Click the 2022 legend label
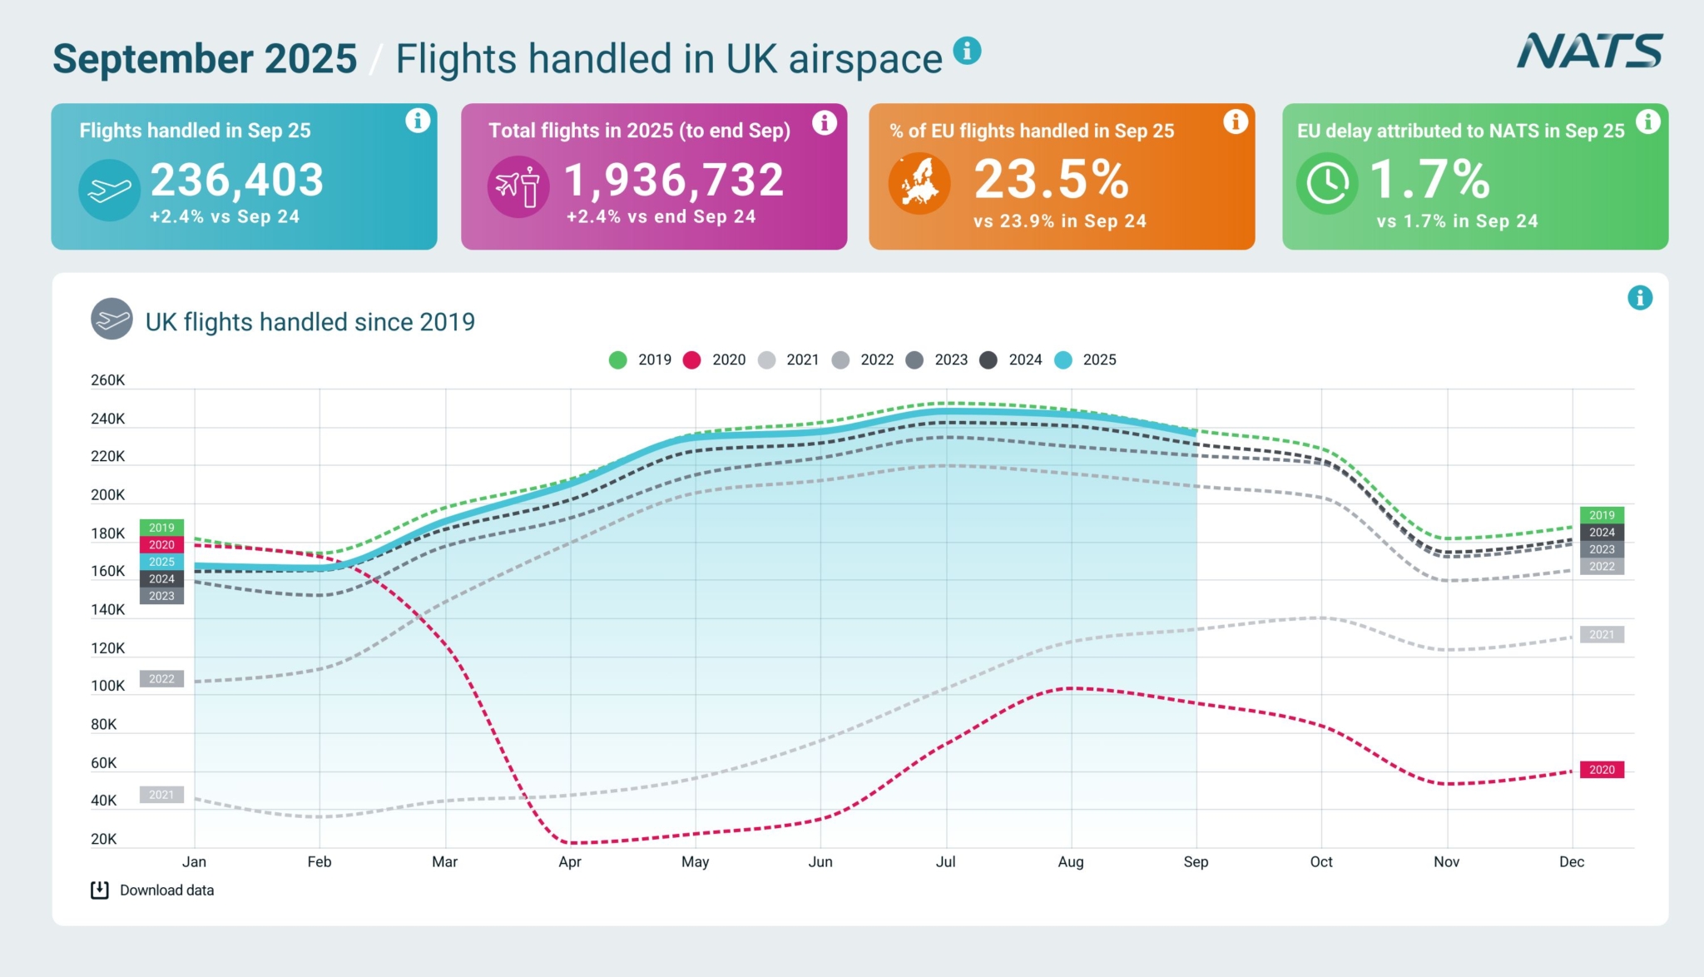 [x=877, y=360]
